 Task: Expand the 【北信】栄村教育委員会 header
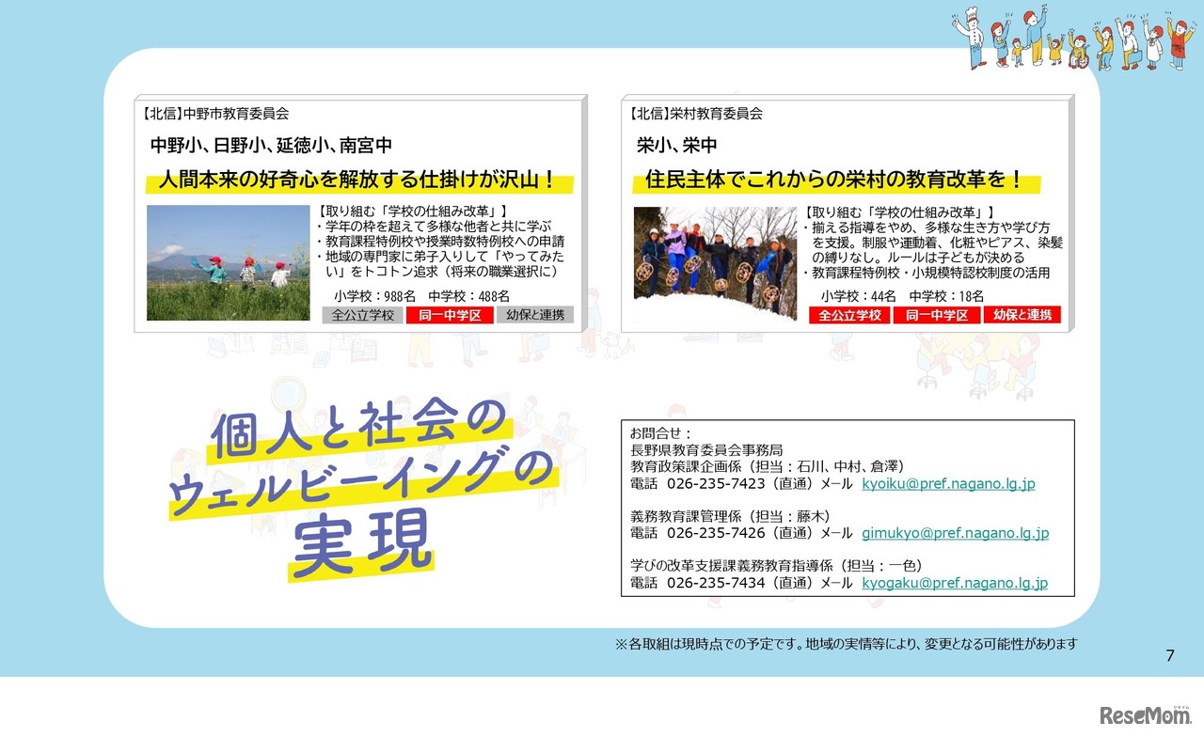[x=696, y=114]
